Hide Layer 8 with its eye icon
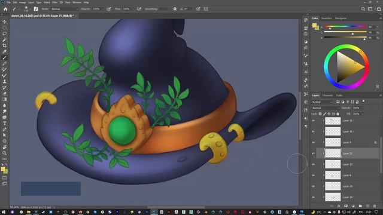The height and width of the screenshot is (215, 383). [313, 175]
